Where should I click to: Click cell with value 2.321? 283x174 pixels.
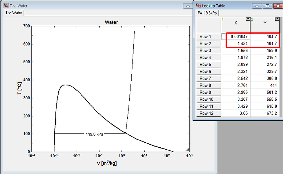[x=236, y=71]
